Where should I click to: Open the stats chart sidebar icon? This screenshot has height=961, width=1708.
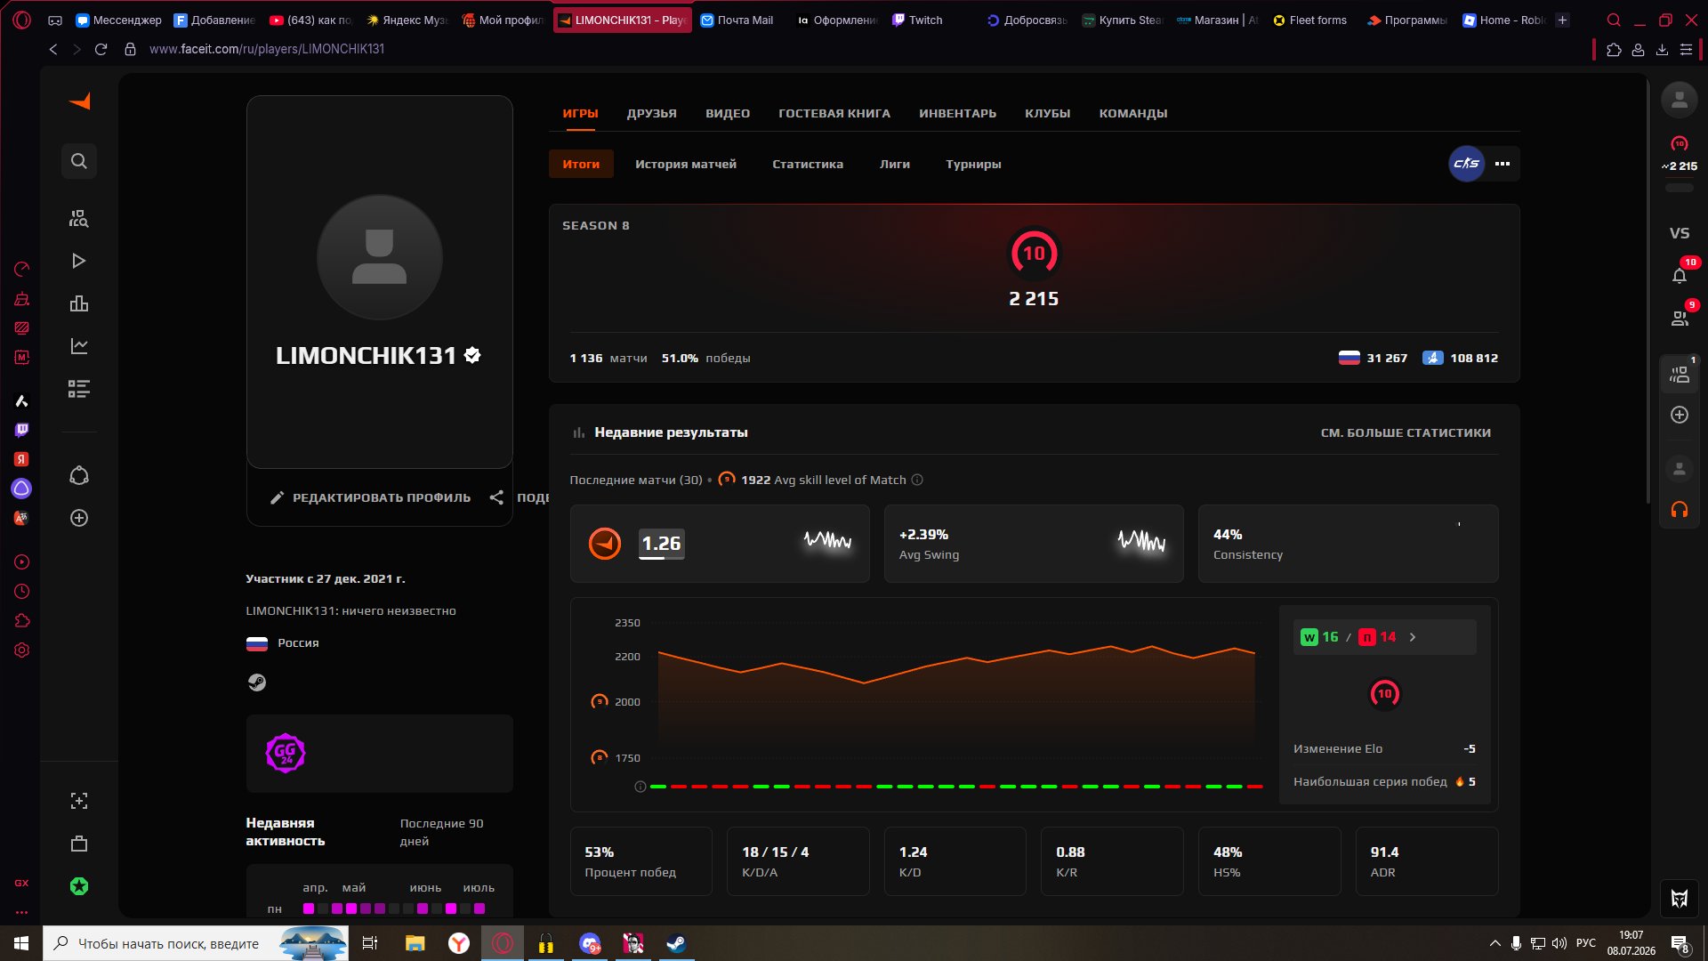pyautogui.click(x=79, y=346)
